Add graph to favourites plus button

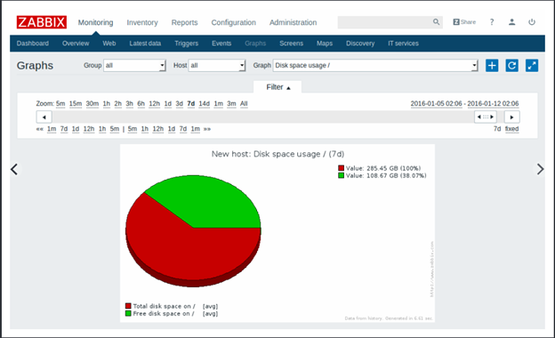[x=492, y=66]
